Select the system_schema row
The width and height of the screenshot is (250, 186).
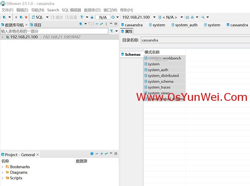(164, 82)
